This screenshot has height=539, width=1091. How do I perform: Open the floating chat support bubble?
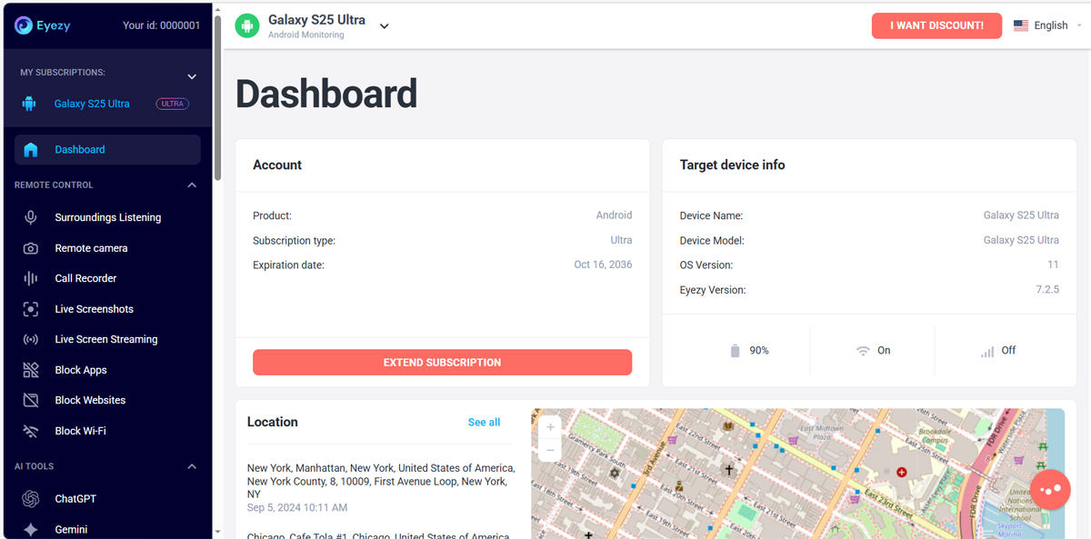pyautogui.click(x=1050, y=489)
